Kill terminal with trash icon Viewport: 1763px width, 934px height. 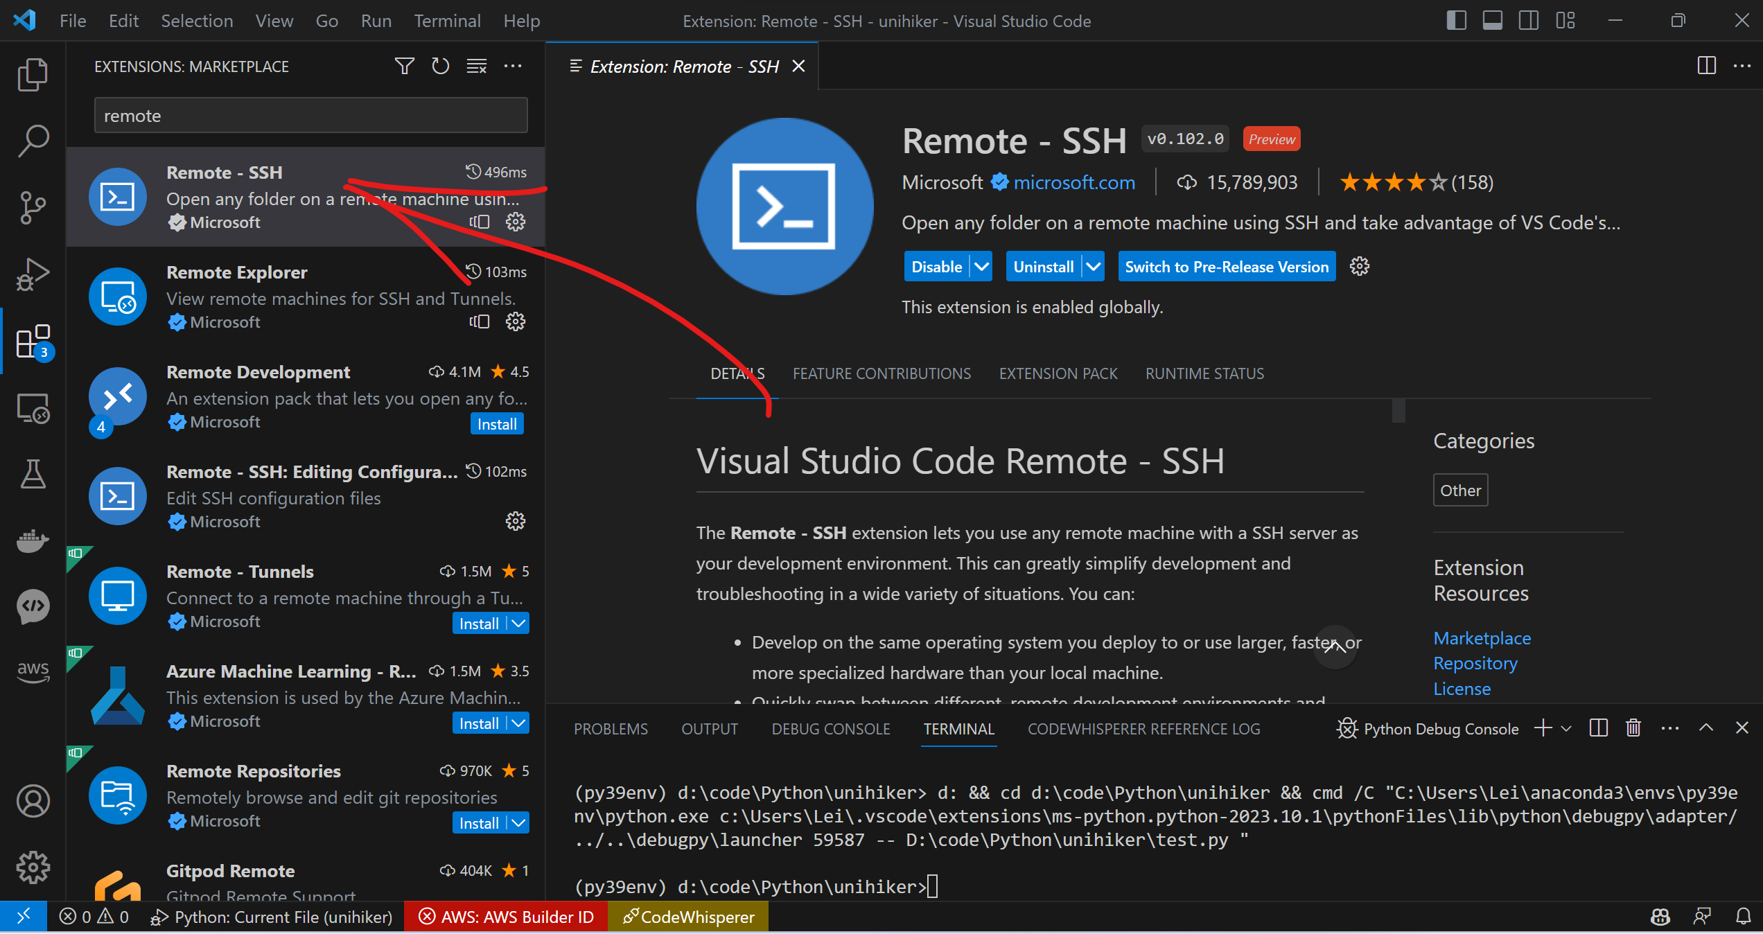click(x=1633, y=728)
